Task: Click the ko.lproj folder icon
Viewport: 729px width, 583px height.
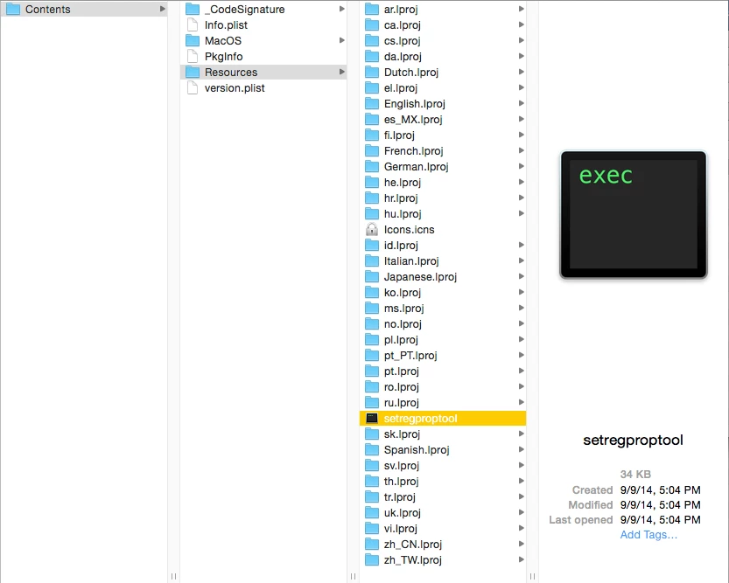Action: click(x=372, y=293)
